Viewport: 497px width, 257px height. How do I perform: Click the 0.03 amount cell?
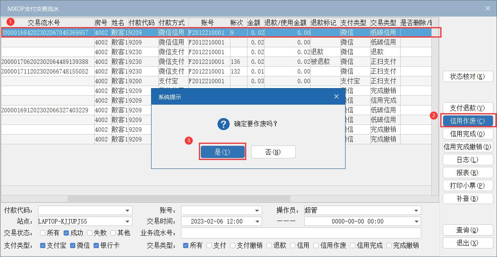[x=255, y=81]
